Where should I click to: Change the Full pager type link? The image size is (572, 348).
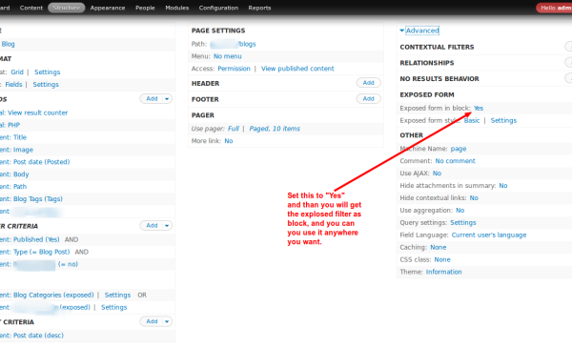pyautogui.click(x=234, y=129)
